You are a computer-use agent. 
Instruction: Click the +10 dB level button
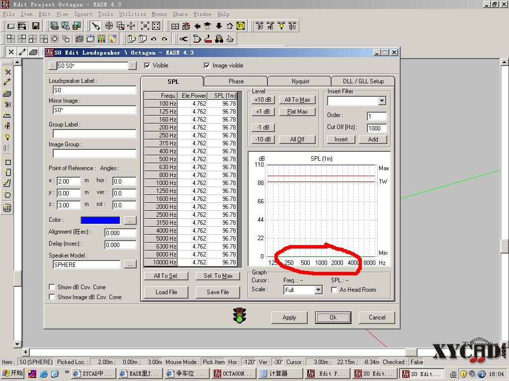coord(263,100)
